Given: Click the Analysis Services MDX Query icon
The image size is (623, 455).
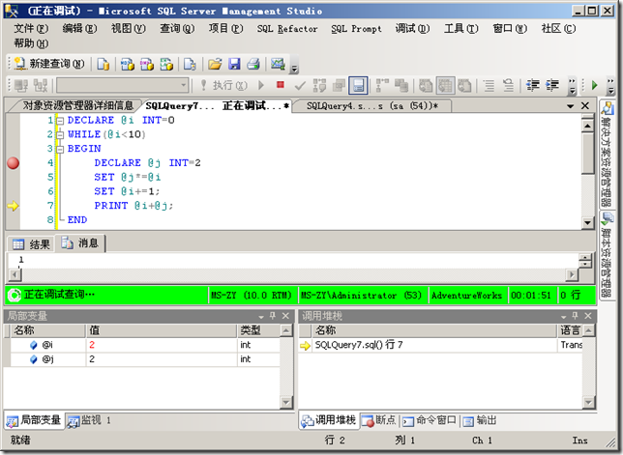Looking at the screenshot, I should pos(128,64).
